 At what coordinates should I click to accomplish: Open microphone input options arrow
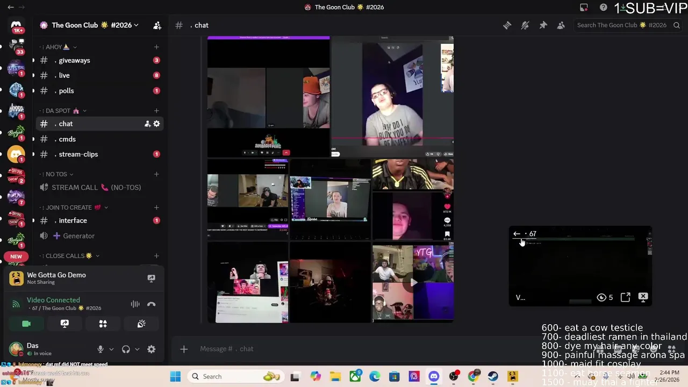point(111,349)
